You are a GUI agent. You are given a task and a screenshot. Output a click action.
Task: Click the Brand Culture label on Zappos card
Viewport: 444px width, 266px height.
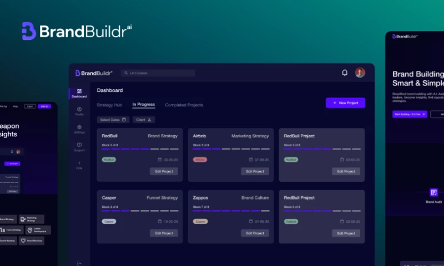point(255,198)
